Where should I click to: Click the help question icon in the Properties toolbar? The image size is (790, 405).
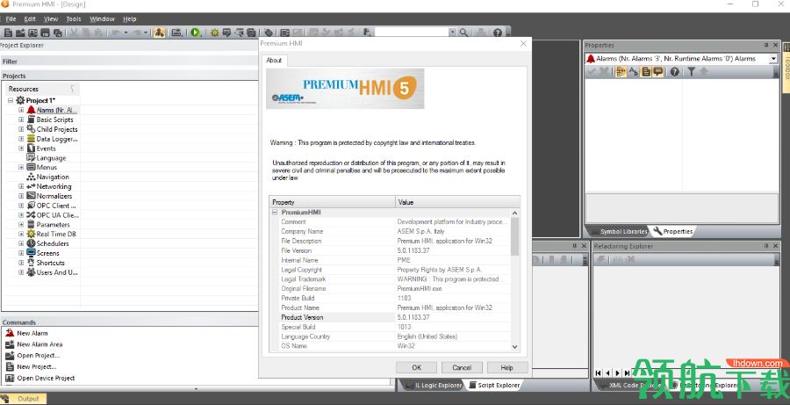tap(674, 72)
